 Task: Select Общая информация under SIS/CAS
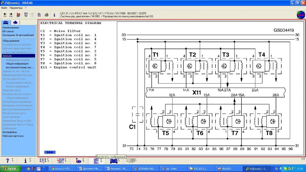click(17, 63)
